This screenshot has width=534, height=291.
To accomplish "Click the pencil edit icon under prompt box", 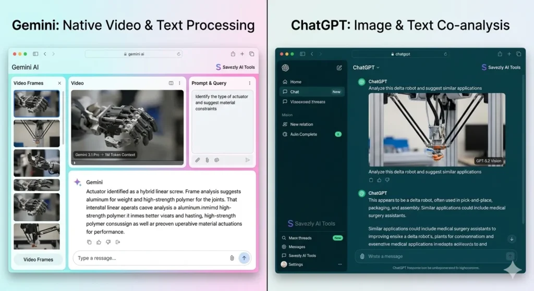I will tap(198, 160).
